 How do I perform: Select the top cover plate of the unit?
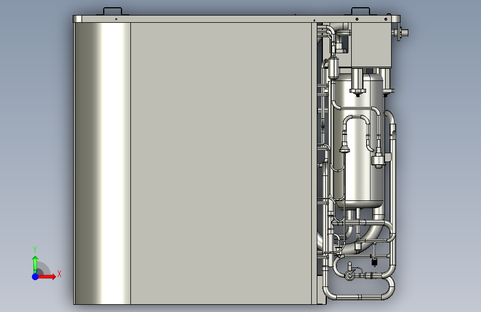[236, 19]
